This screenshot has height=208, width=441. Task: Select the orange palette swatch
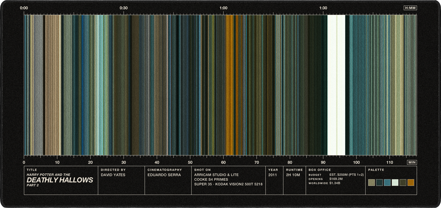click(411, 183)
